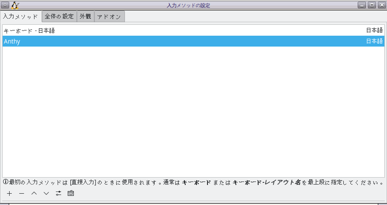387x205 pixels.
Task: Select the Anthy input method row
Action: click(x=193, y=41)
